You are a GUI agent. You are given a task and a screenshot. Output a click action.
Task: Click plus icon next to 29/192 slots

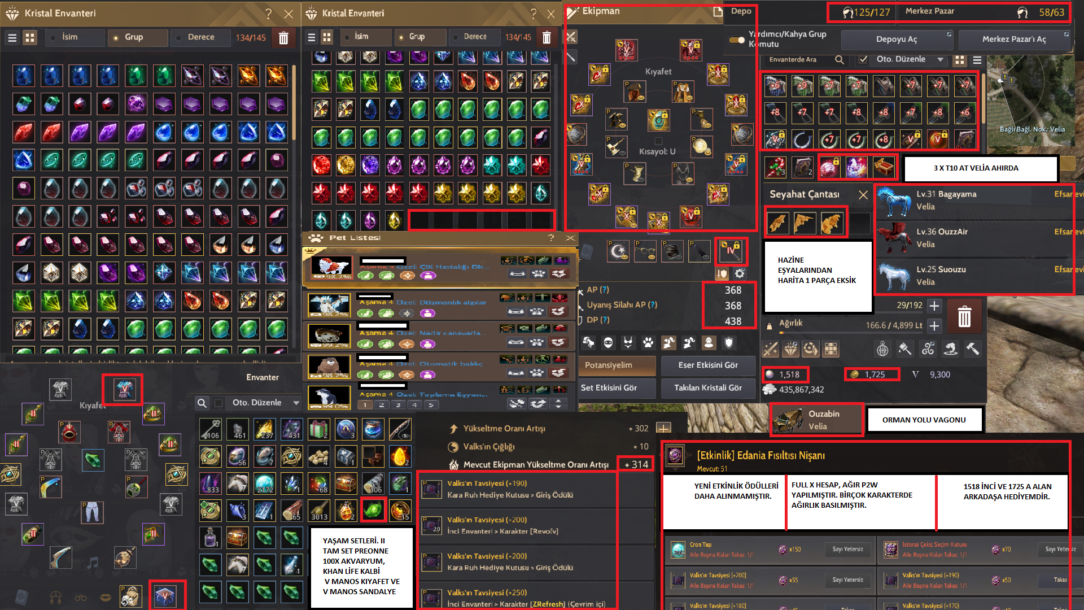934,306
